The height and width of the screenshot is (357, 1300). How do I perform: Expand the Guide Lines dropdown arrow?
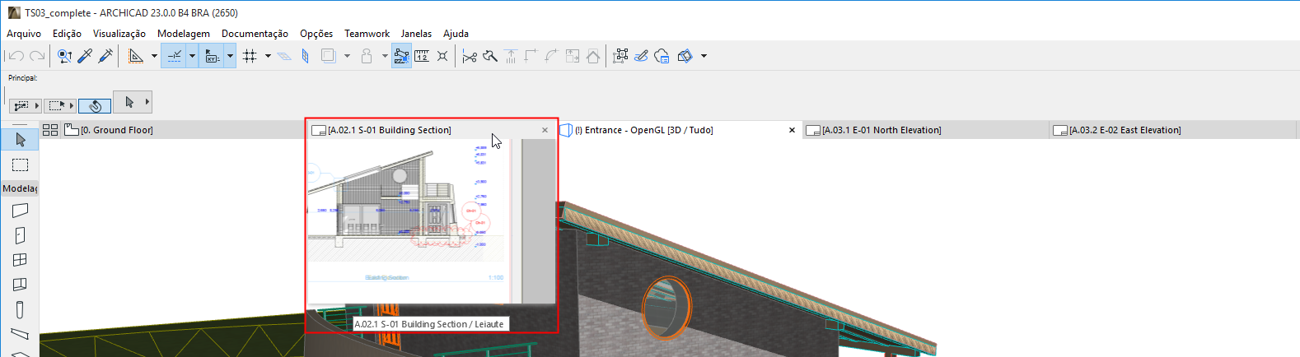[154, 56]
